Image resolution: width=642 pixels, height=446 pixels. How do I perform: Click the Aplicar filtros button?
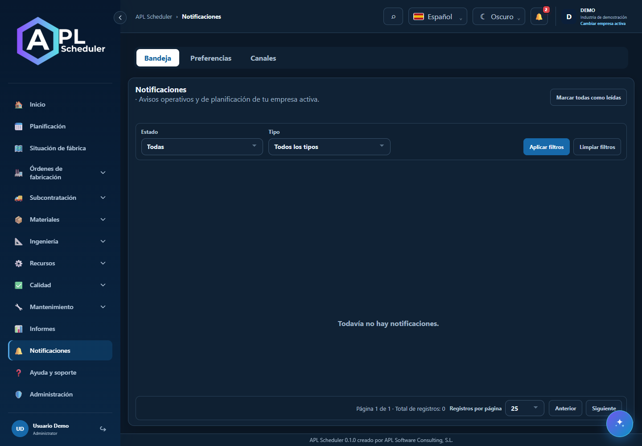tap(547, 147)
